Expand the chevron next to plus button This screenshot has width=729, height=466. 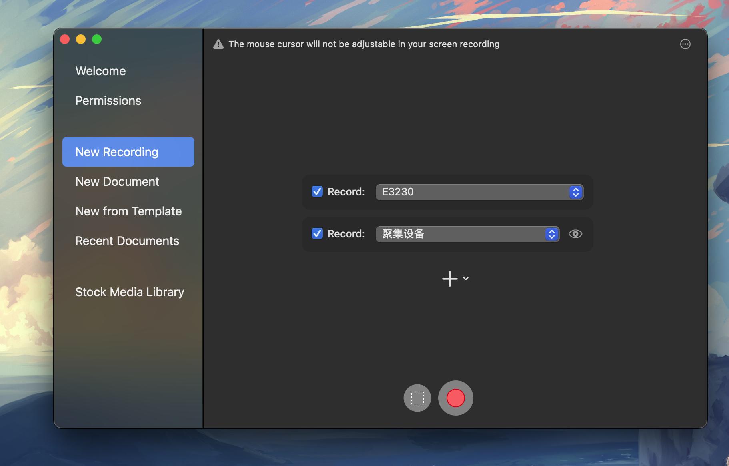click(465, 279)
